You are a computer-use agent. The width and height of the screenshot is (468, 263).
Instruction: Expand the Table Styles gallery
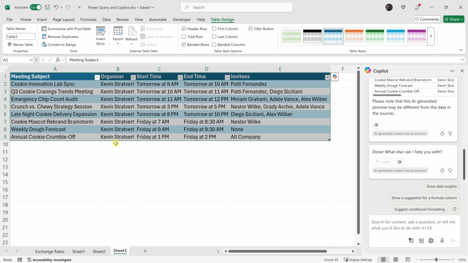tap(431, 36)
